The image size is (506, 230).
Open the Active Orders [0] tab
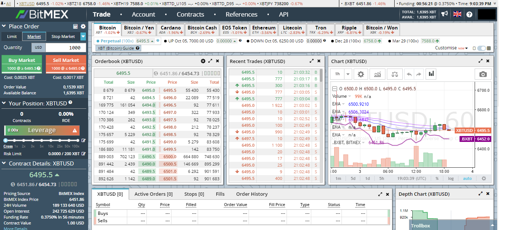point(153,194)
